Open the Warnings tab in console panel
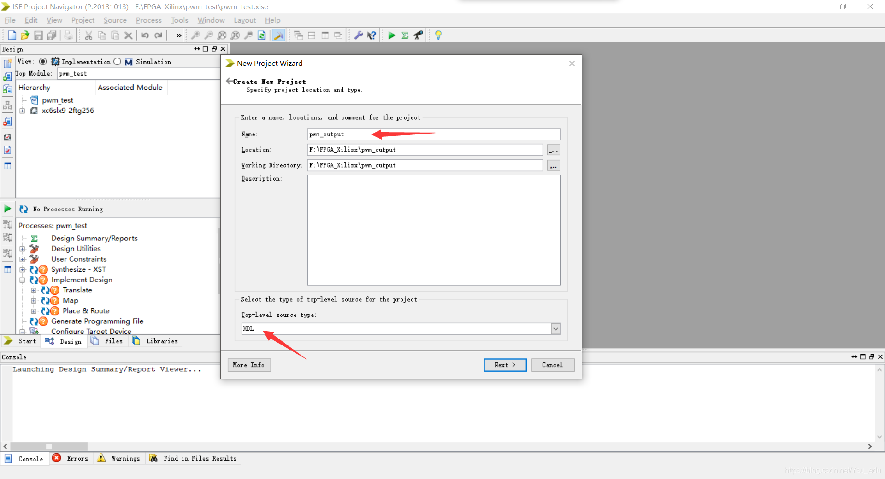The image size is (885, 479). pos(119,459)
